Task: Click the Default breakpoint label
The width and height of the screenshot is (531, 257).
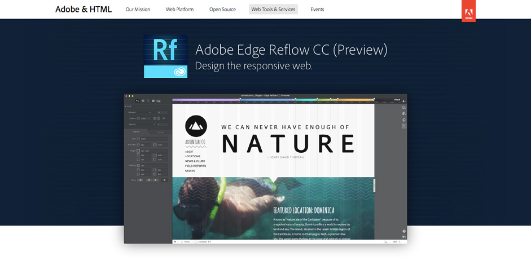Action: point(397,100)
